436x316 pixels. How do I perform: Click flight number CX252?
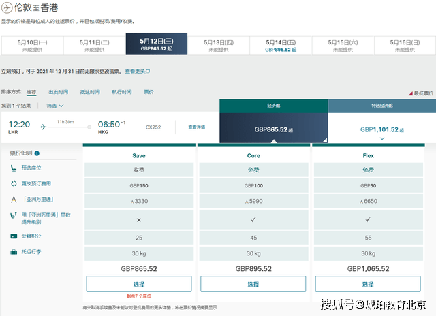[x=153, y=127]
